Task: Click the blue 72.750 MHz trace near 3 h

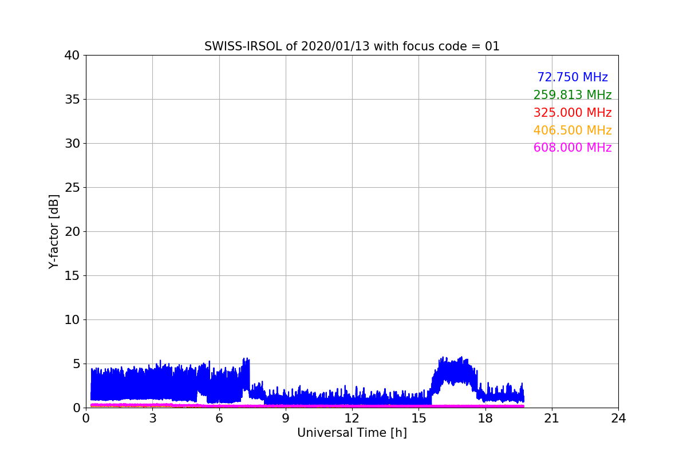Action: [x=152, y=382]
